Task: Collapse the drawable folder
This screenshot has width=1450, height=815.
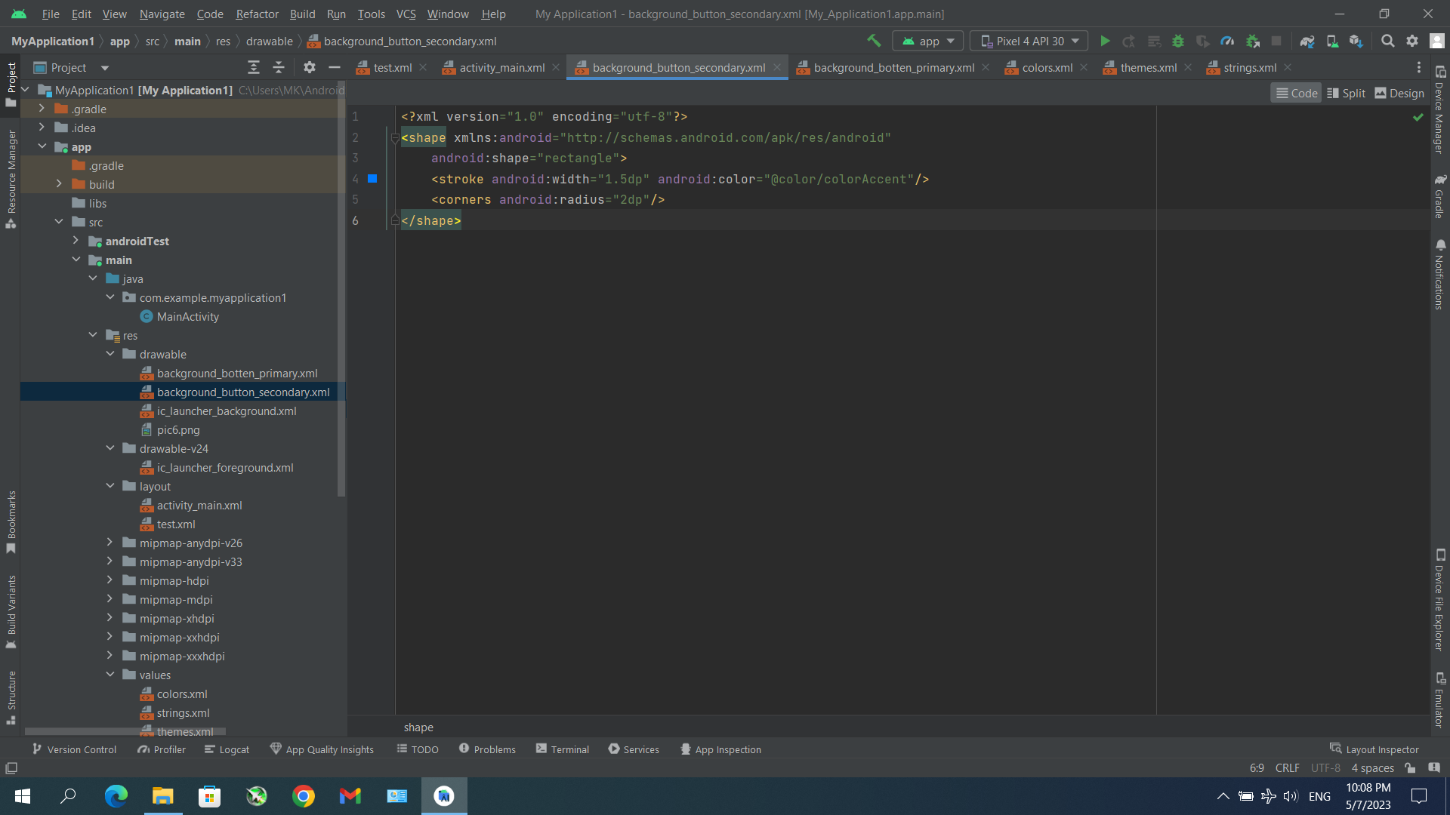Action: pyautogui.click(x=110, y=354)
